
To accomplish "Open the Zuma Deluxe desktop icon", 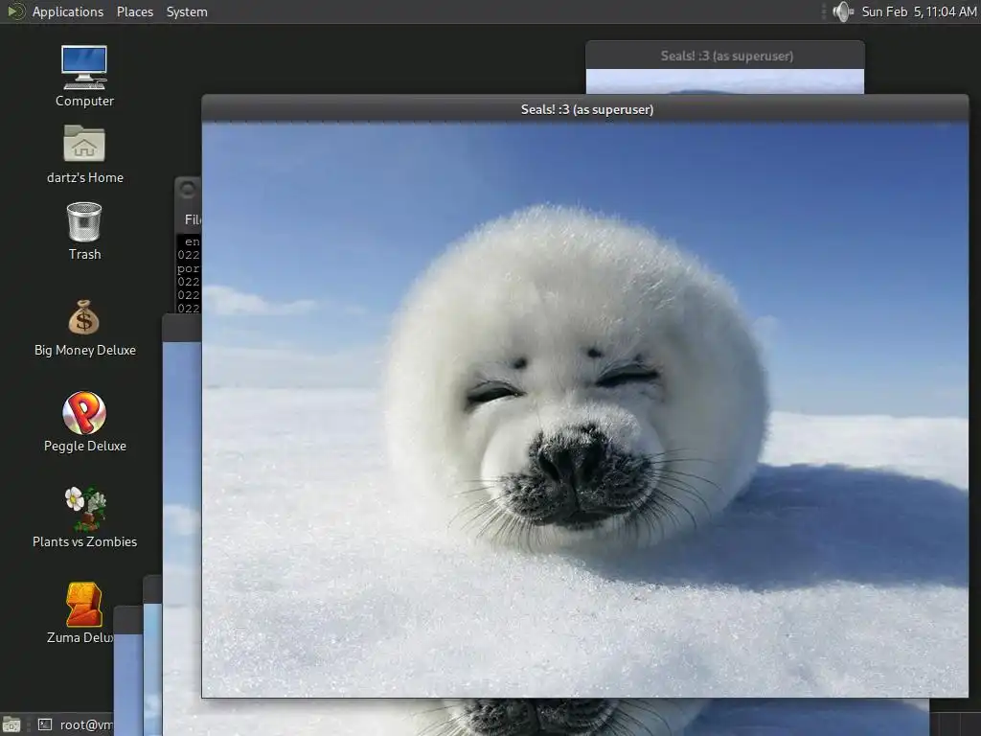I will pyautogui.click(x=83, y=605).
